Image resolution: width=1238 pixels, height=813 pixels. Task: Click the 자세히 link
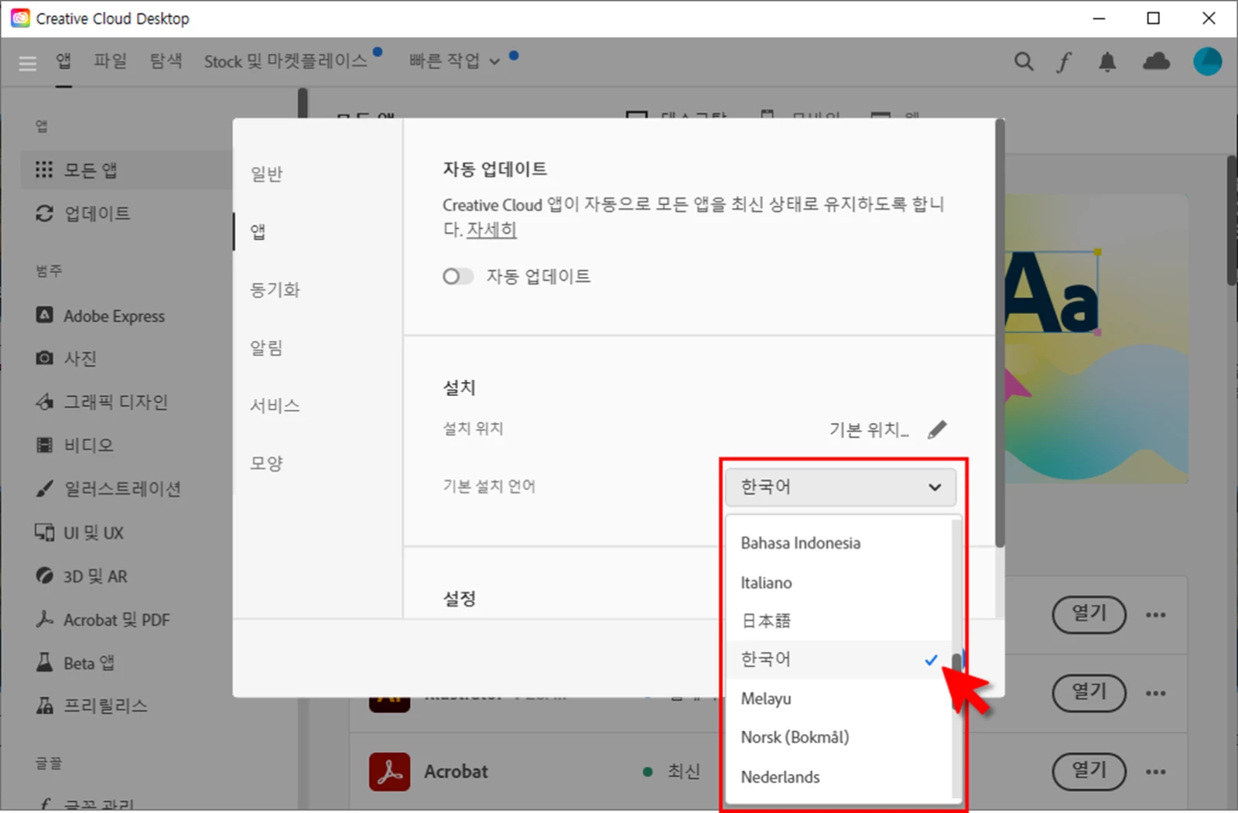click(491, 230)
